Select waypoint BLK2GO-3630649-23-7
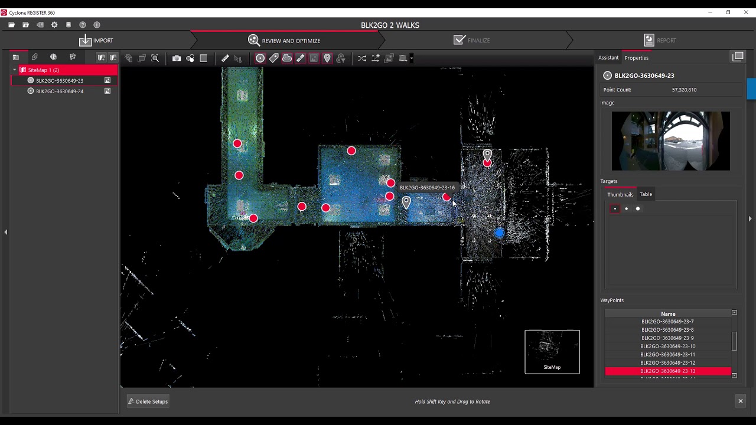756x425 pixels. [667, 322]
